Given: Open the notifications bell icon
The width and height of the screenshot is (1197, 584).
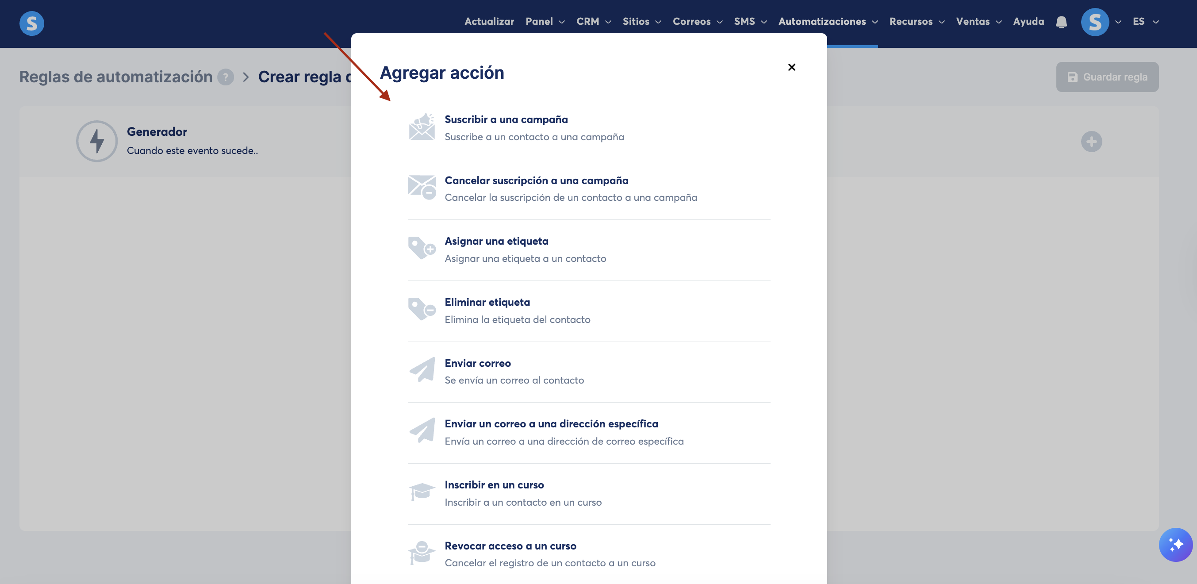Looking at the screenshot, I should pyautogui.click(x=1061, y=22).
